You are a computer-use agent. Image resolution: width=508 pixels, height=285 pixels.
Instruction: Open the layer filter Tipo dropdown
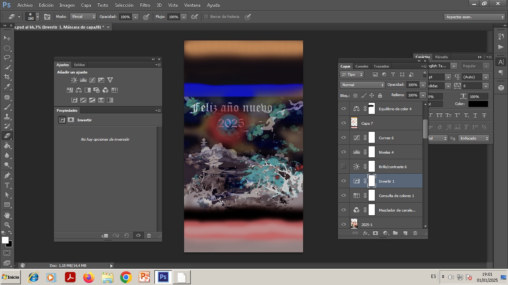coord(352,75)
